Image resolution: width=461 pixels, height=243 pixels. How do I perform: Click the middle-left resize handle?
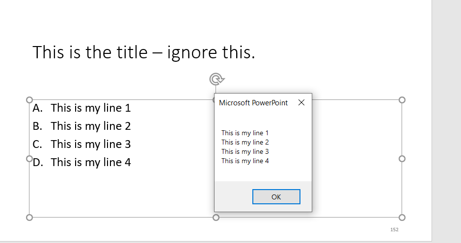coord(29,159)
